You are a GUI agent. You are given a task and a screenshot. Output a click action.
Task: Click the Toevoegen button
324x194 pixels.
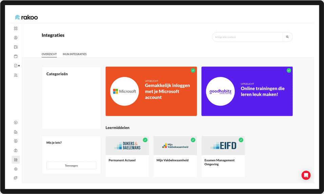tap(71, 166)
